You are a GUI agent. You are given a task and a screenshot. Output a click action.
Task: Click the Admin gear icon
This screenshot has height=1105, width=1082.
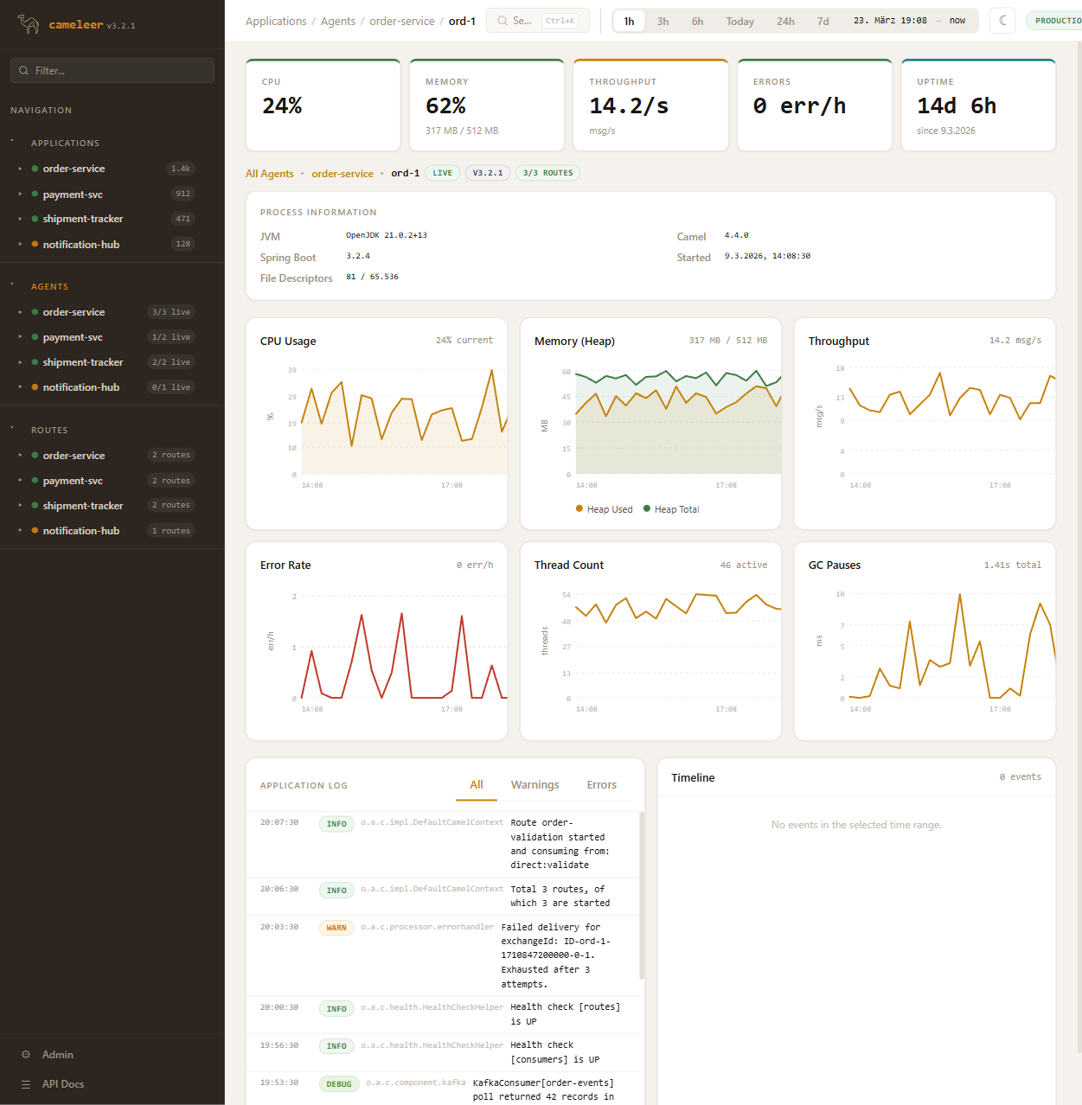pos(25,1055)
